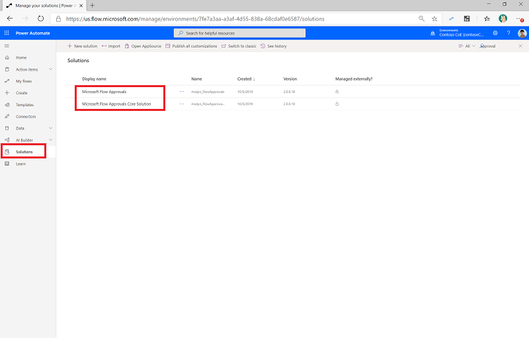Go to Home in sidebar
The image size is (529, 338).
pyautogui.click(x=21, y=57)
